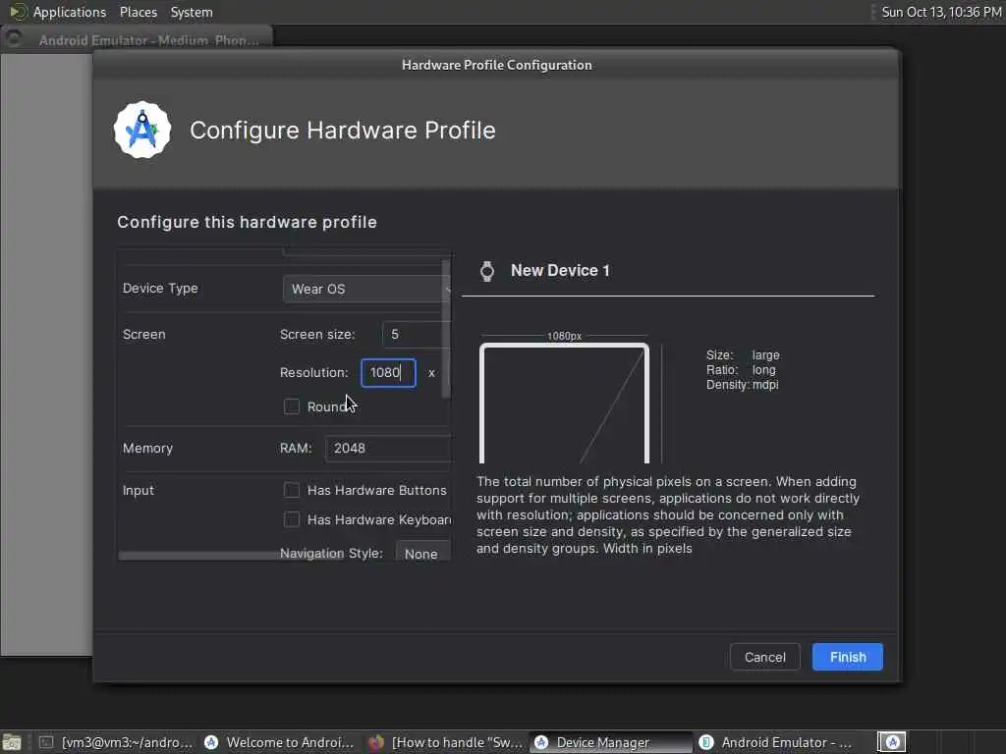The height and width of the screenshot is (754, 1006).
Task: Click the Resolution width field 1080
Action: (x=388, y=373)
